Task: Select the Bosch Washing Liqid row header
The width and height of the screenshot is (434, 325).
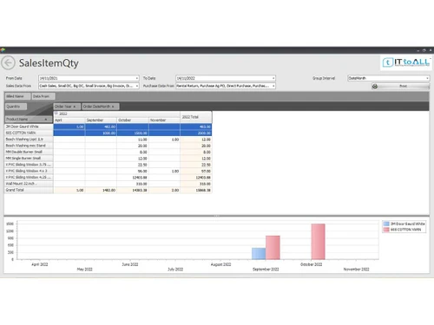Action: pos(29,140)
